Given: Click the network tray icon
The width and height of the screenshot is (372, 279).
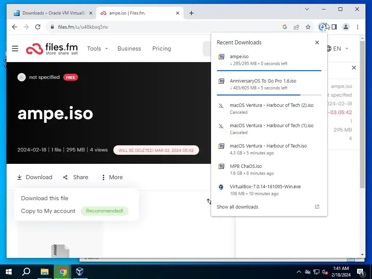Looking at the screenshot, I should pyautogui.click(x=316, y=272).
